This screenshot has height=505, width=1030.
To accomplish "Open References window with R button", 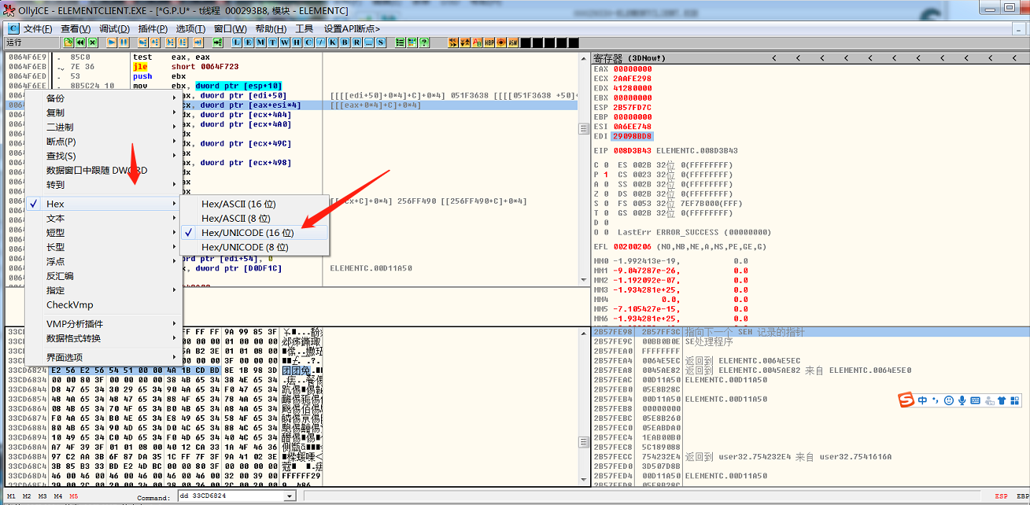I will 356,42.
